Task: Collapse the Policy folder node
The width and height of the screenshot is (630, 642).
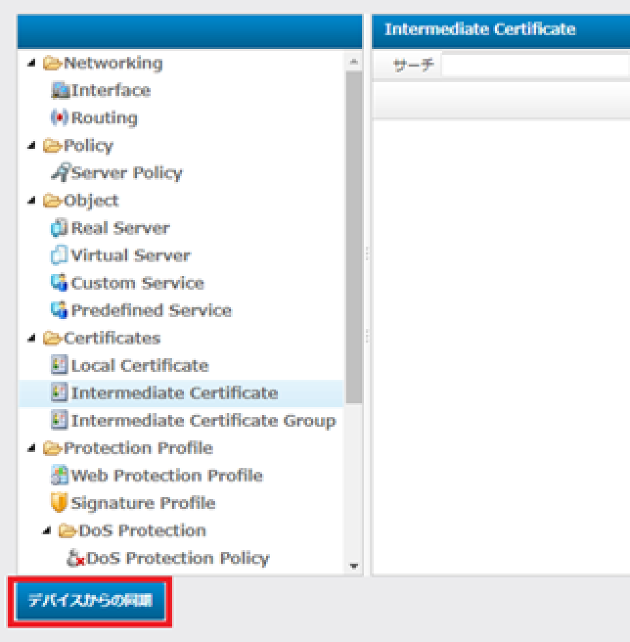Action: click(x=32, y=145)
